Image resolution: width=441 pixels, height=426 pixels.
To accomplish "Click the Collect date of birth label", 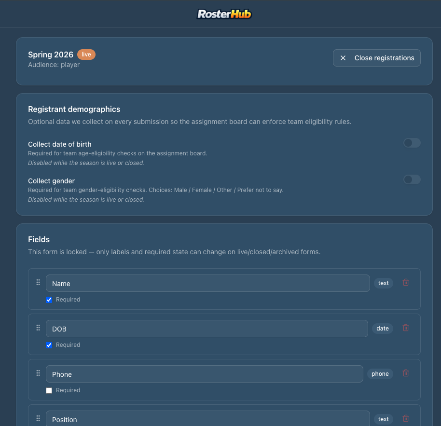I will point(60,144).
